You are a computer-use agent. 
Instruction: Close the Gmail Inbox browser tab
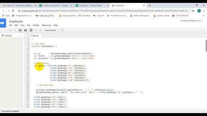point(35,5)
